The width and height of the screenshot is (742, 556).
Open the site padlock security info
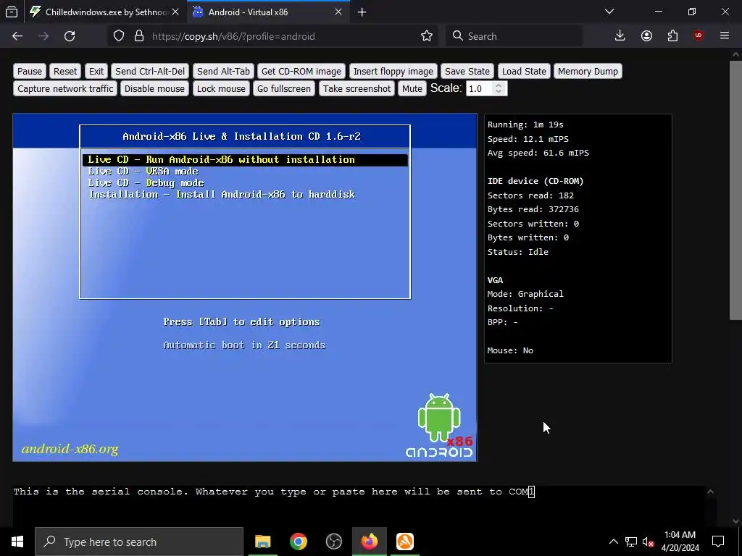(138, 36)
